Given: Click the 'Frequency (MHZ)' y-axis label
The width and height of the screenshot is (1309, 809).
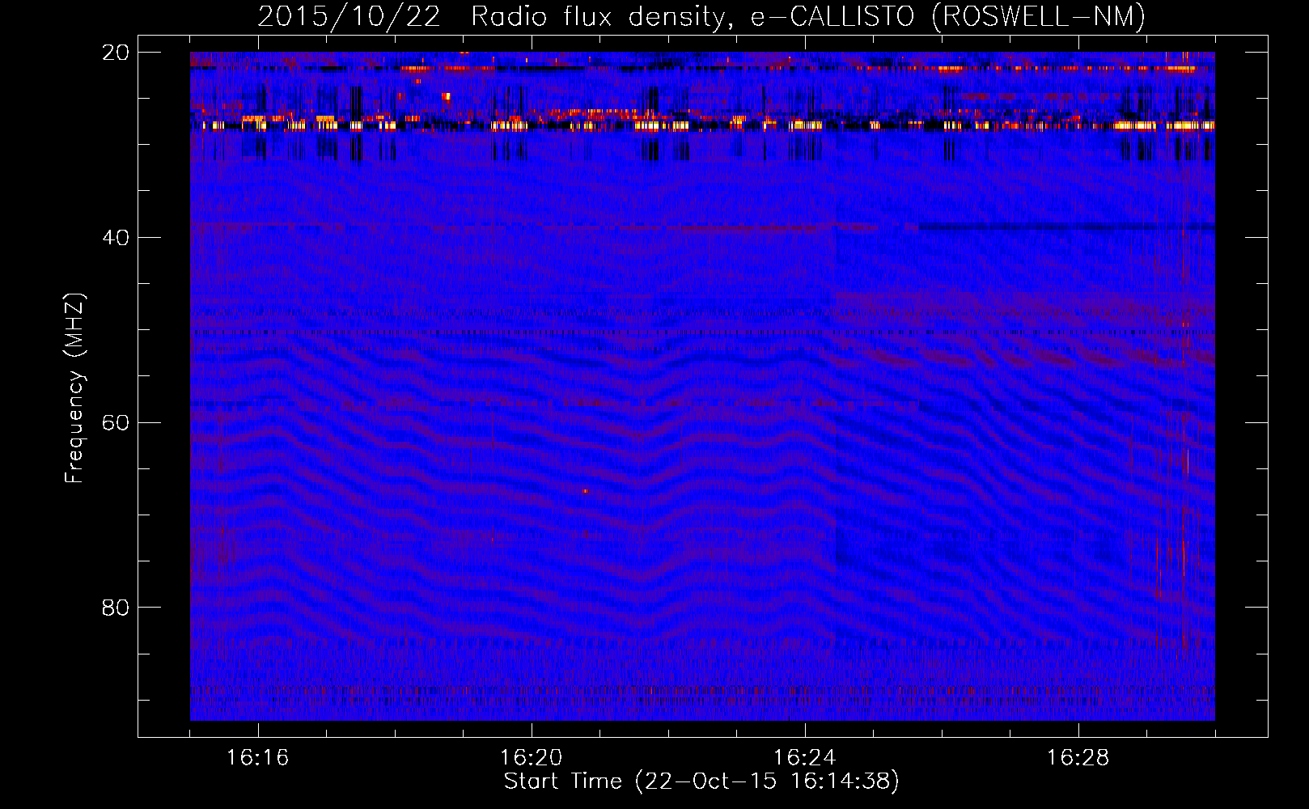Looking at the screenshot, I should tap(74, 388).
